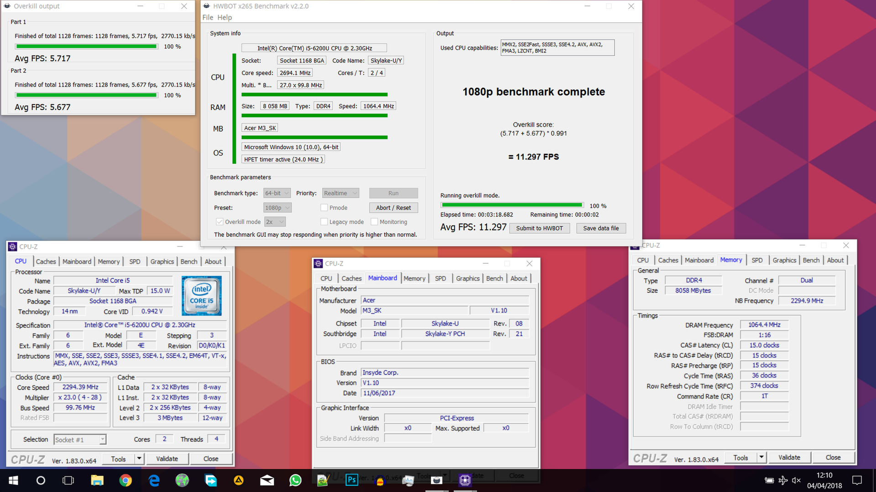Screen dimensions: 876x492
Task: Expand Tools dropdown arrow in Memory CPU-Z
Action: tap(761, 457)
